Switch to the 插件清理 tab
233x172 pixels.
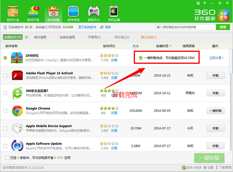(x=40, y=37)
